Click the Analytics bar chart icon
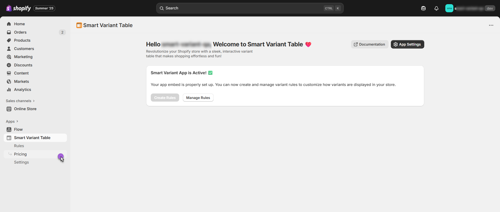 click(9, 90)
